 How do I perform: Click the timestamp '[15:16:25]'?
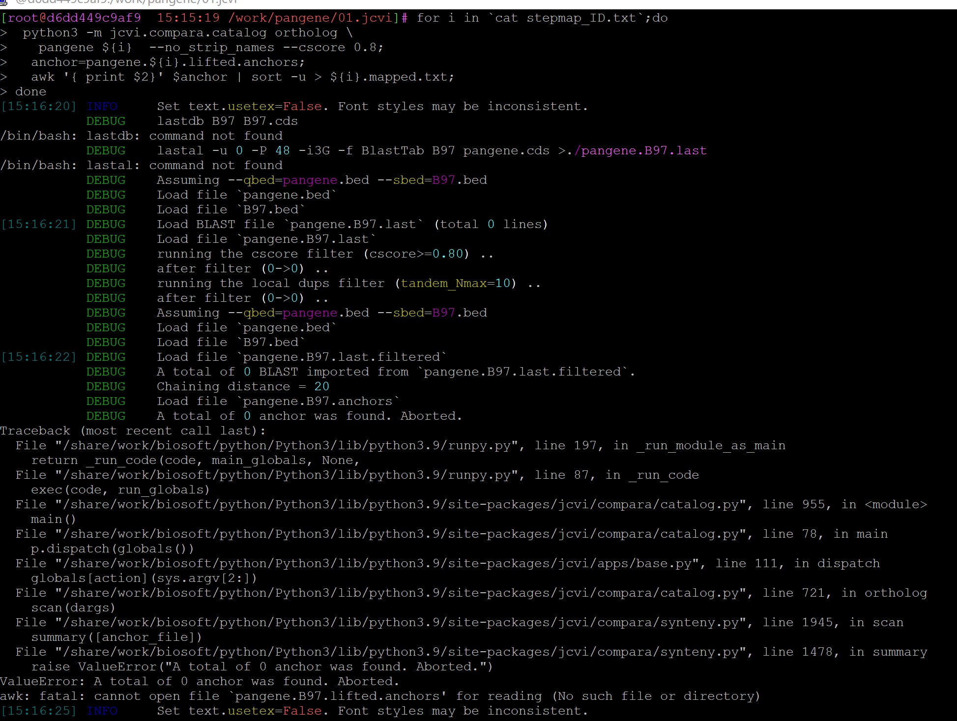coord(39,711)
